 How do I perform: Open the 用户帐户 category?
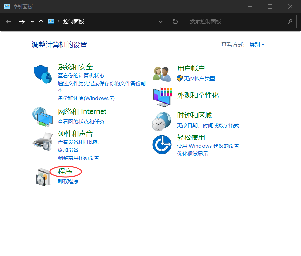191,68
